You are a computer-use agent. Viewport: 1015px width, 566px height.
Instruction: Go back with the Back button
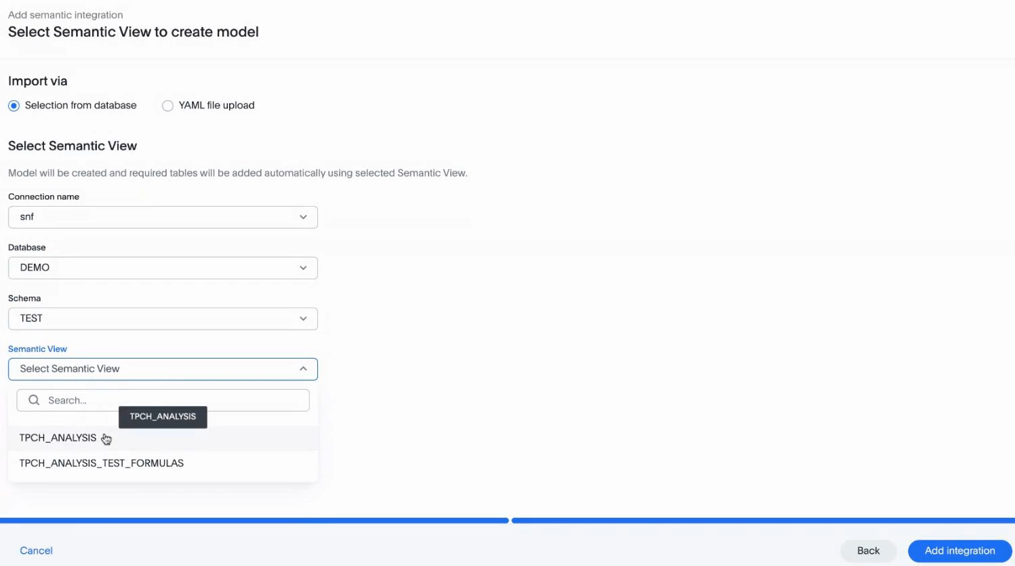click(x=868, y=550)
